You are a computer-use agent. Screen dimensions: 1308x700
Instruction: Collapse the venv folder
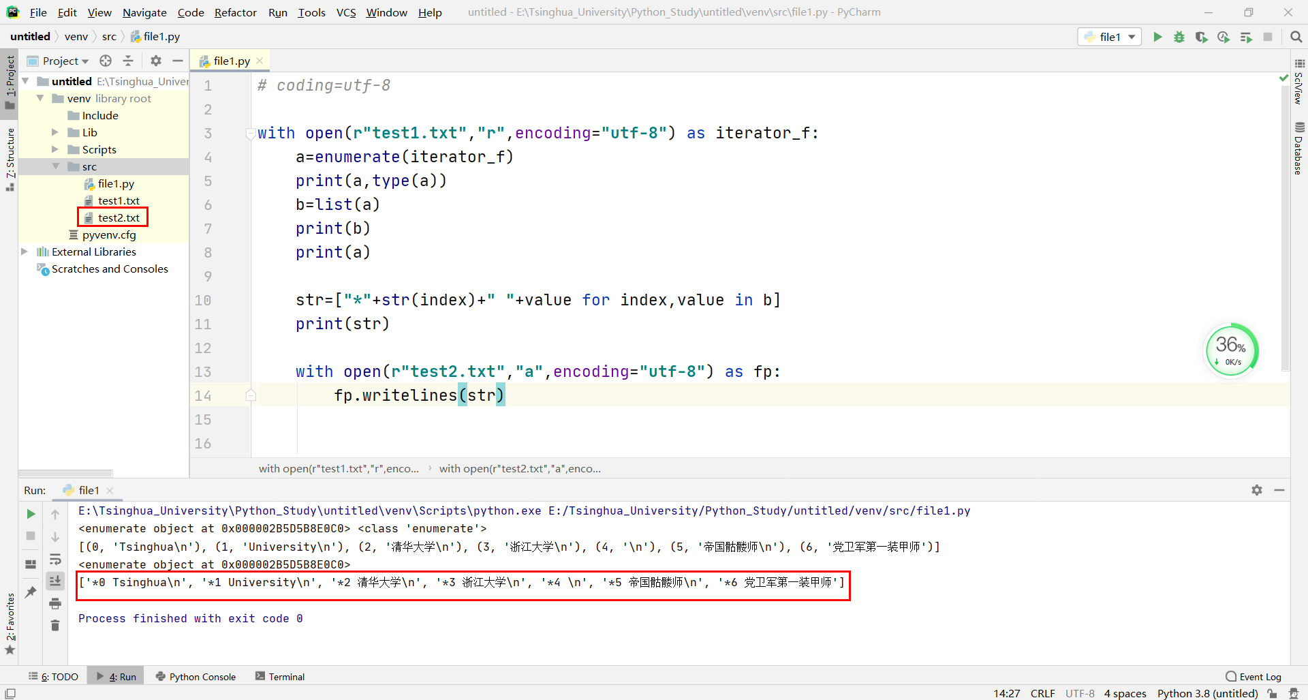pos(40,98)
